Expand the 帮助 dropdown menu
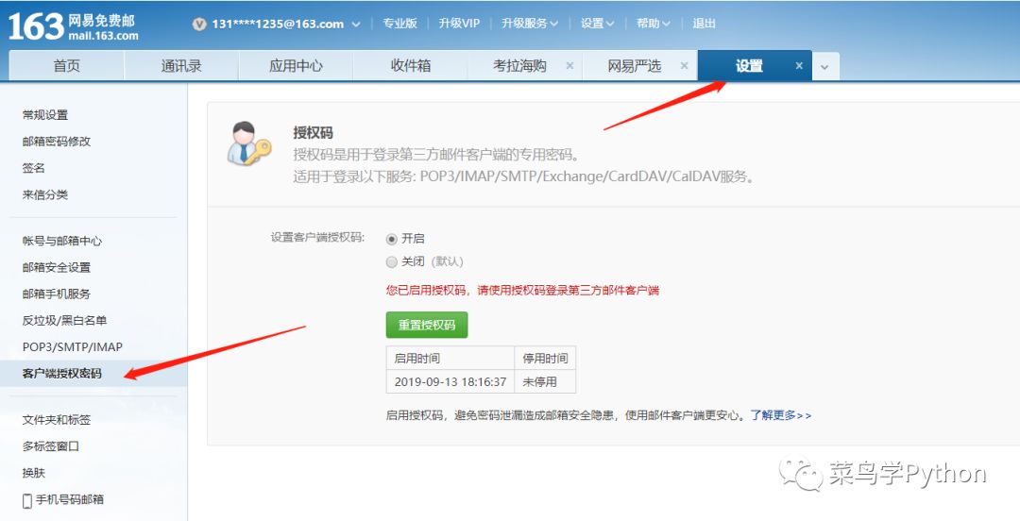 tap(666, 24)
